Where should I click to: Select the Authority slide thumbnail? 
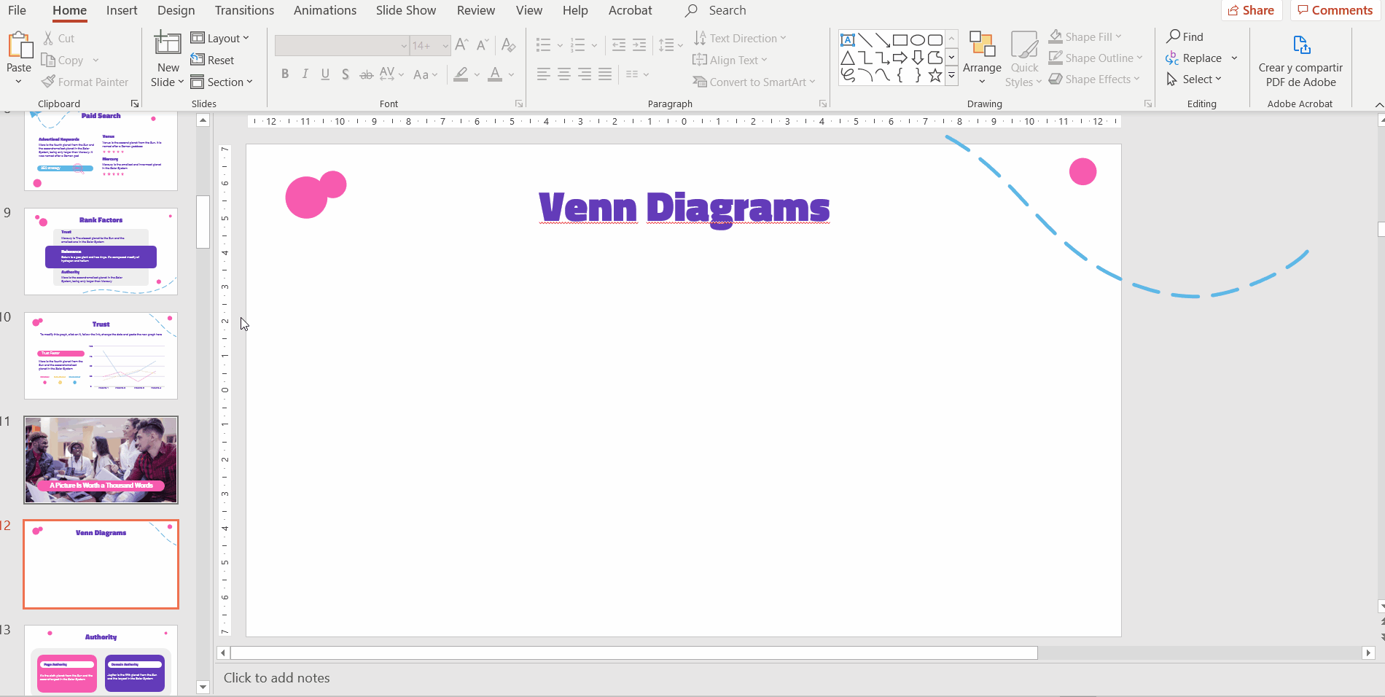click(x=101, y=658)
